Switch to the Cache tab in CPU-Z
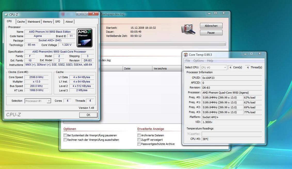Viewport: 292px width, 169px height. pyautogui.click(x=21, y=22)
